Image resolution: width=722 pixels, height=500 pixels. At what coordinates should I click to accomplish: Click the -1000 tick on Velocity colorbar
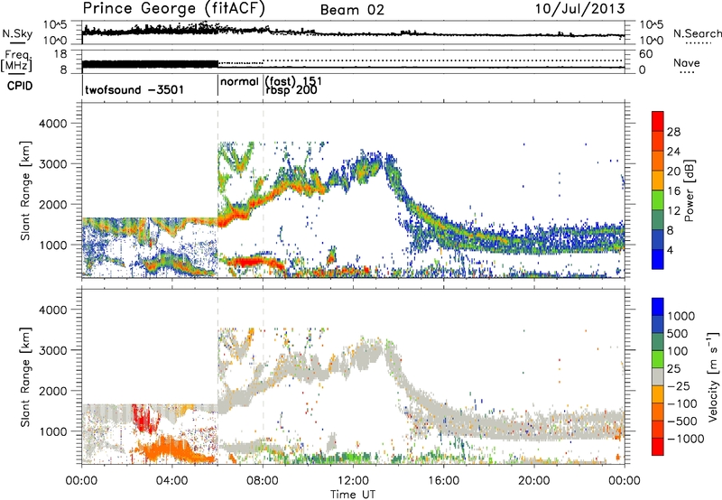click(x=685, y=439)
